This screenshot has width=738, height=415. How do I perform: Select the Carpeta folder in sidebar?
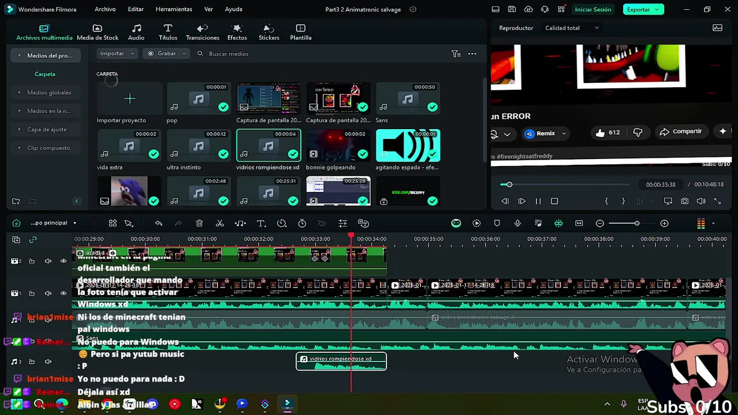click(45, 74)
